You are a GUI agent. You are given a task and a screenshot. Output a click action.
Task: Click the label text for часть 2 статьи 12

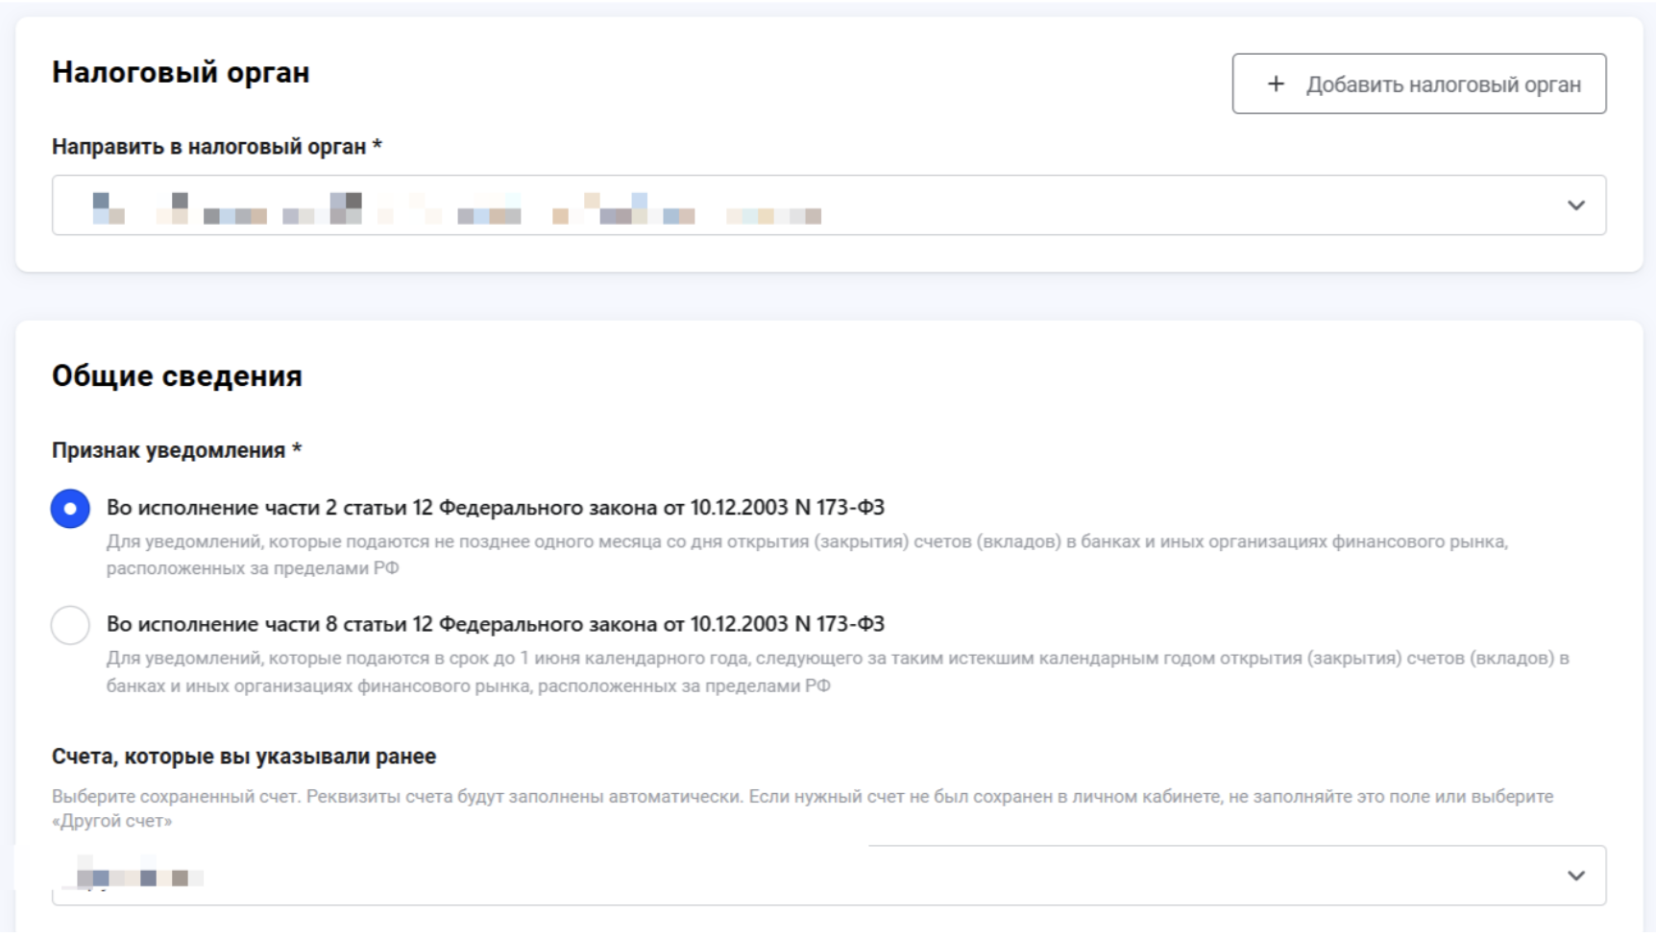tap(495, 508)
